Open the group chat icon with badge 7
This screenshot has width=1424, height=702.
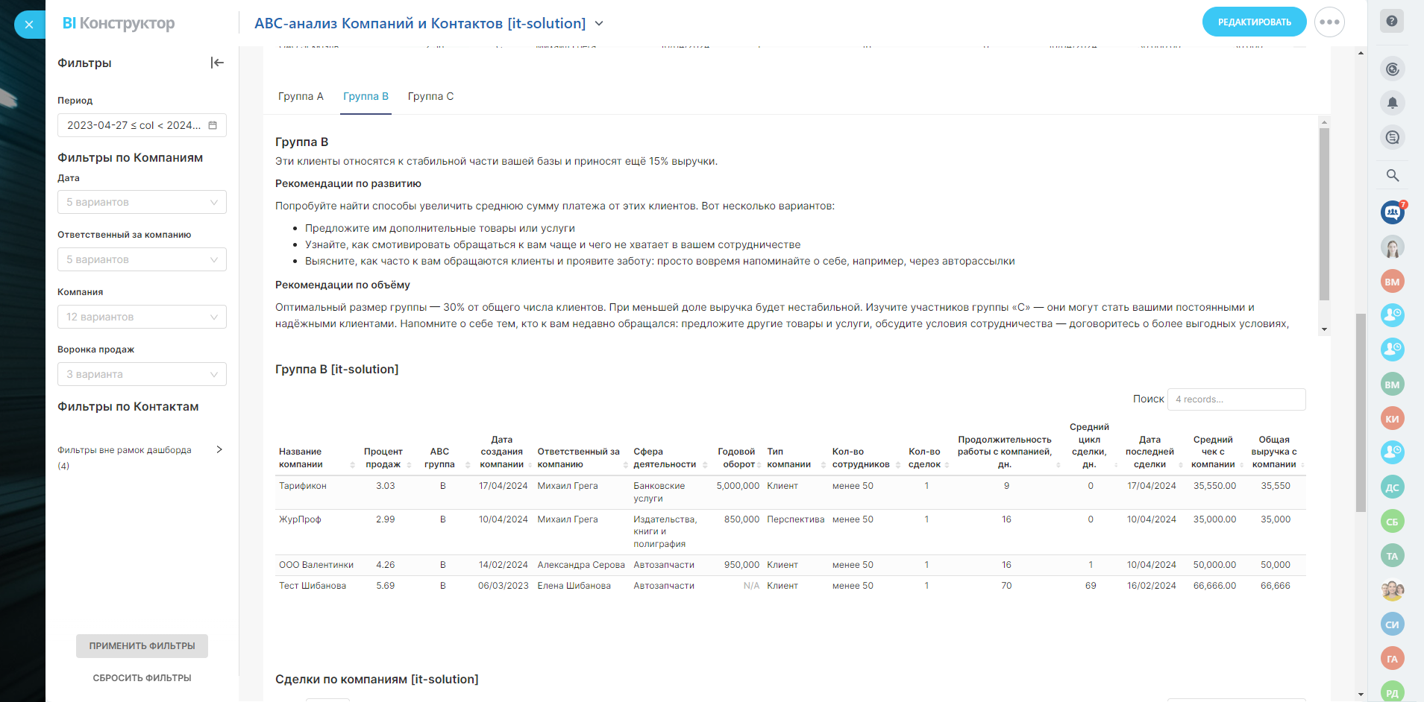click(x=1392, y=212)
